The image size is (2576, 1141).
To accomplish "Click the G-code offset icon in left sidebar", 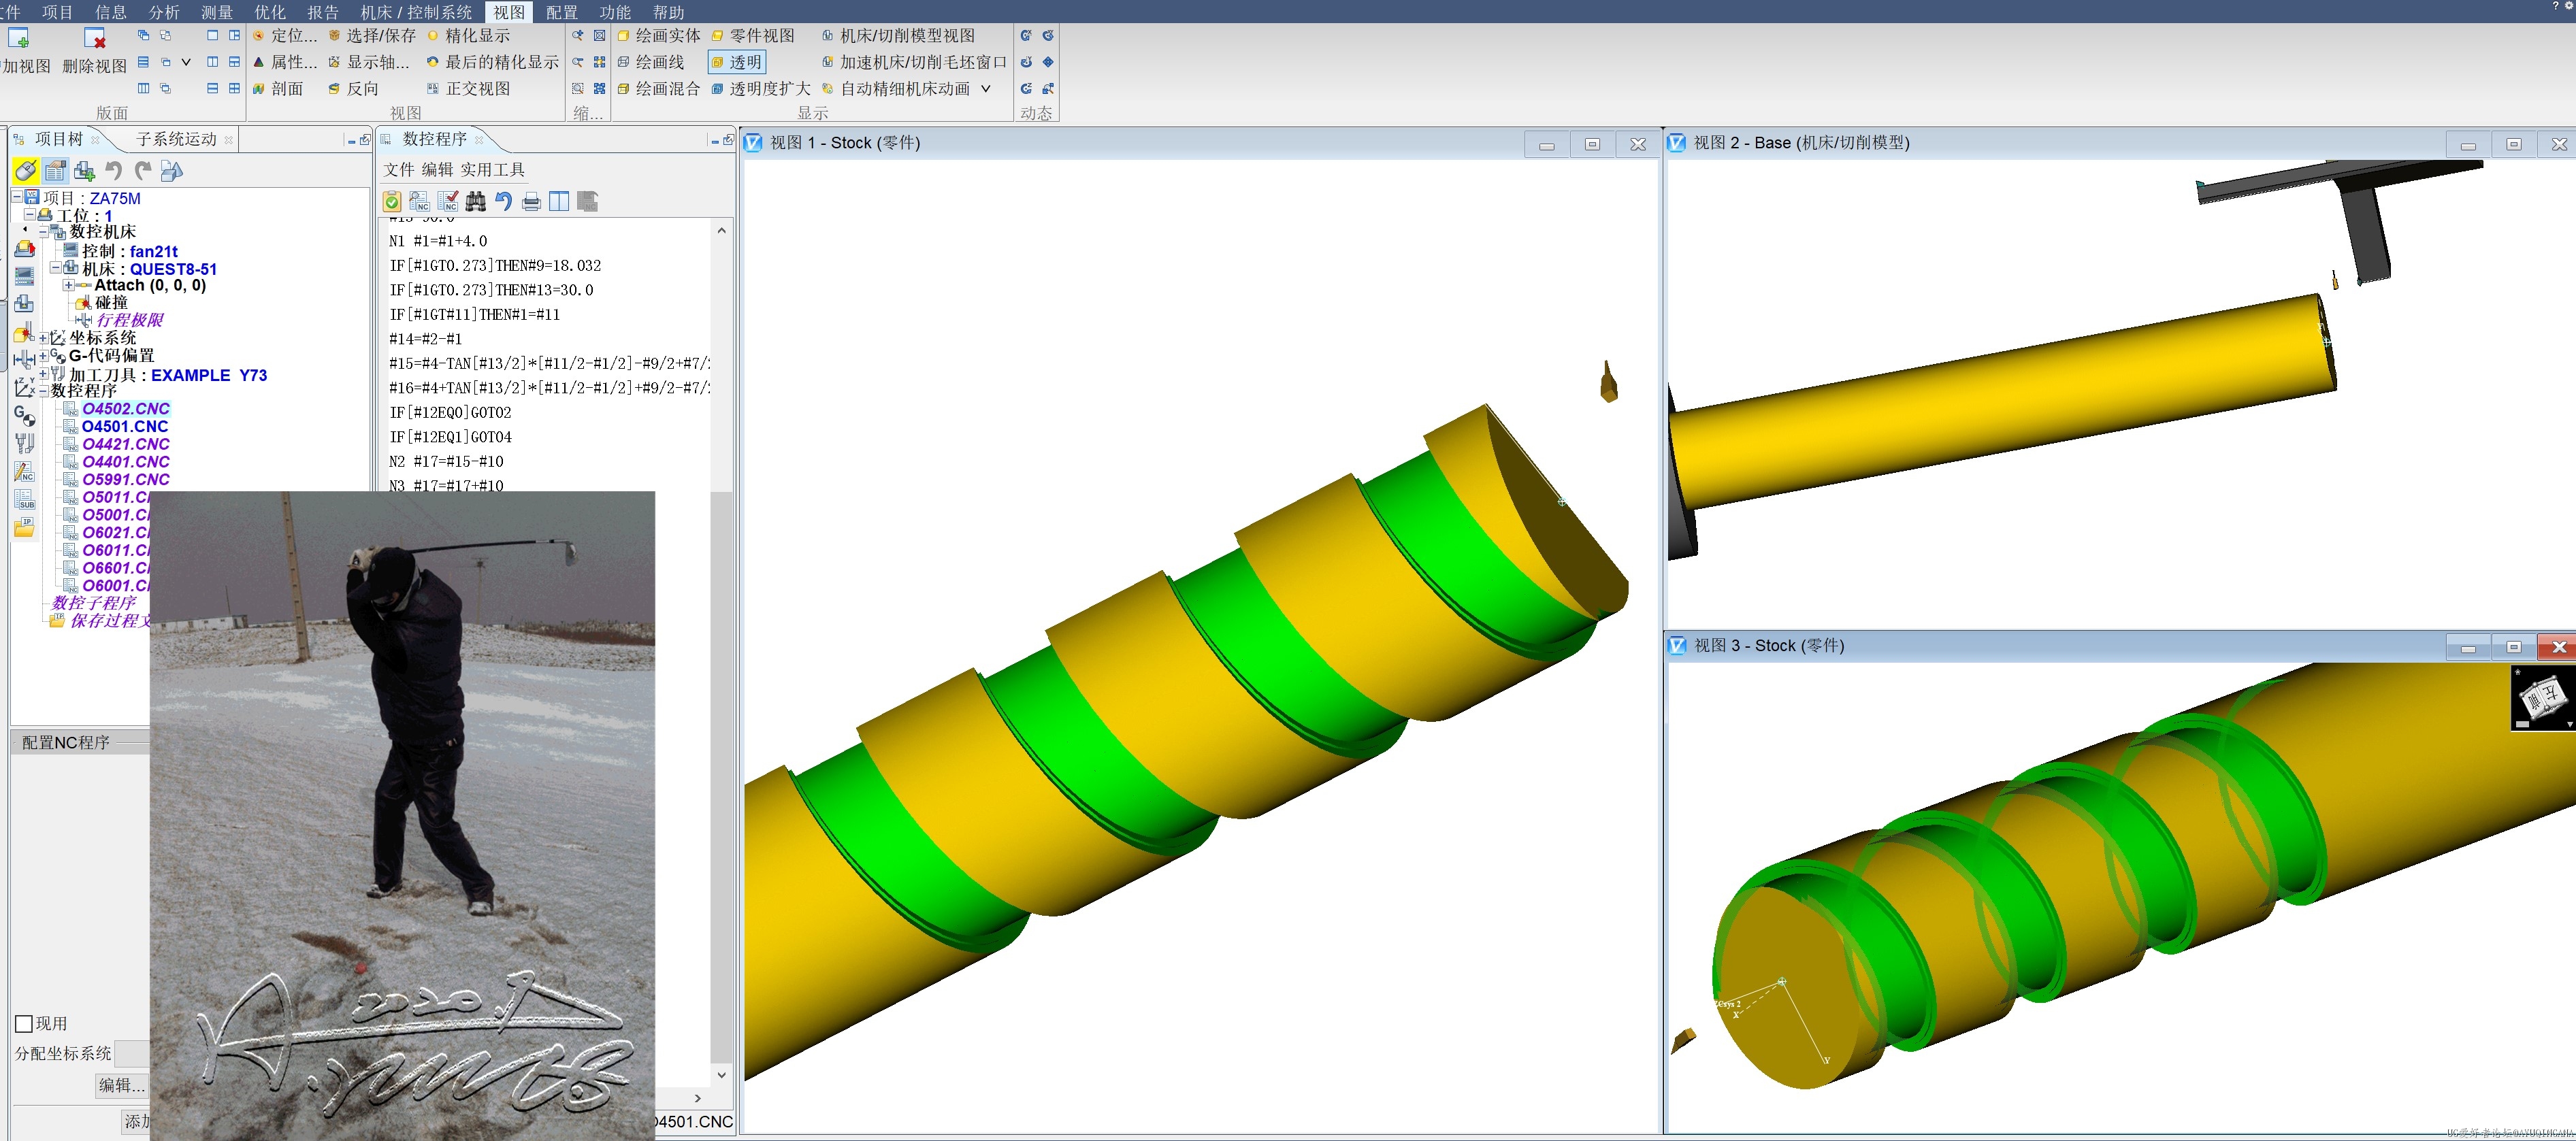I will tap(25, 415).
